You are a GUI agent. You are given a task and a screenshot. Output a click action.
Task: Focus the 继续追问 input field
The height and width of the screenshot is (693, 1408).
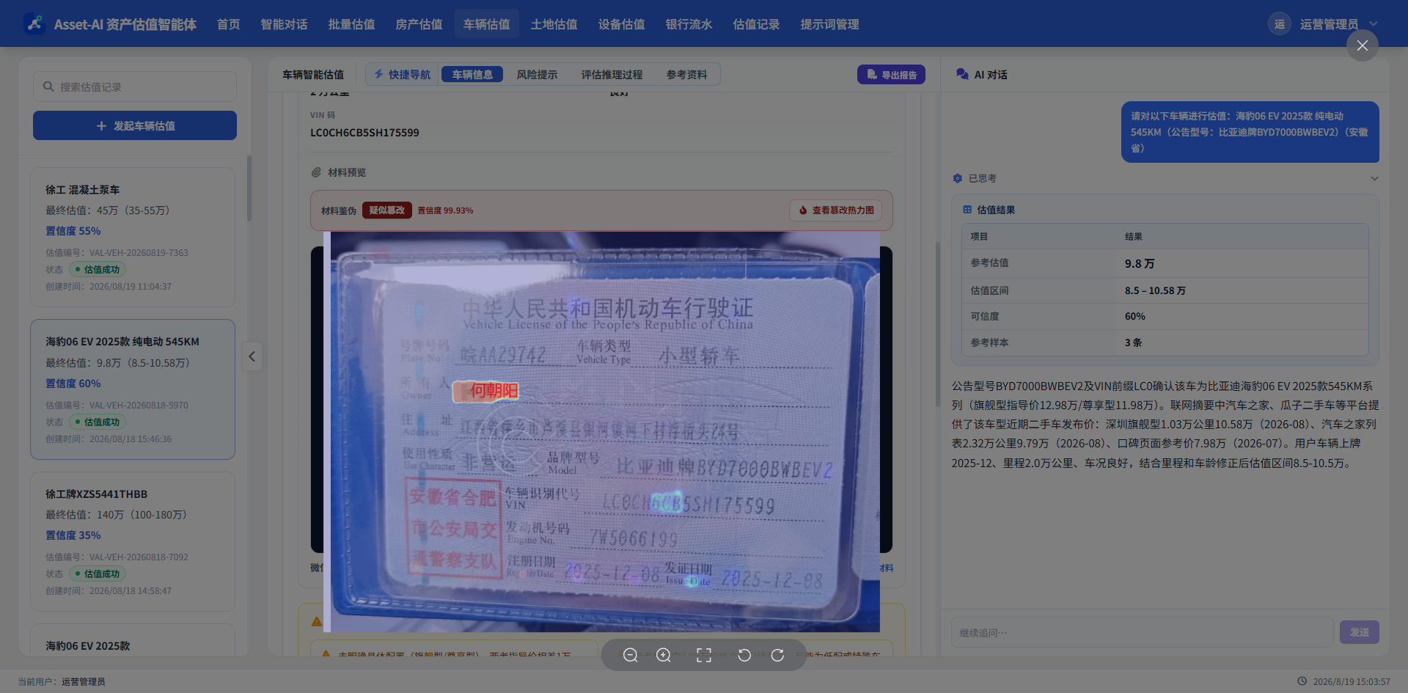pos(1142,632)
